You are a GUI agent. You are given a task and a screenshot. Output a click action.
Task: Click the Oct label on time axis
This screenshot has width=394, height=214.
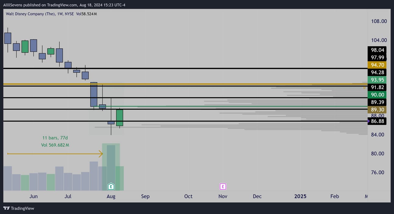click(x=188, y=196)
